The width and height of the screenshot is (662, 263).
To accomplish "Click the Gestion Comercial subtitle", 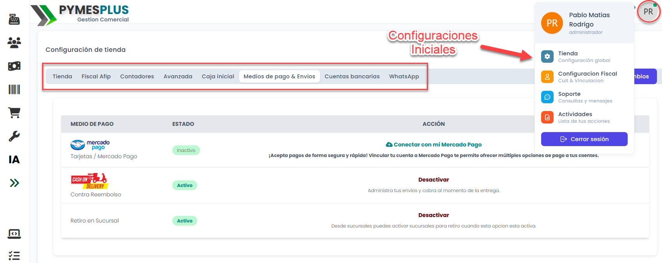I will pos(103,19).
